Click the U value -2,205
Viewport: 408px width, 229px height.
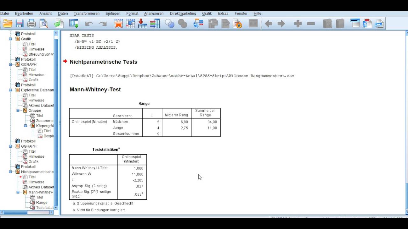pos(138,180)
